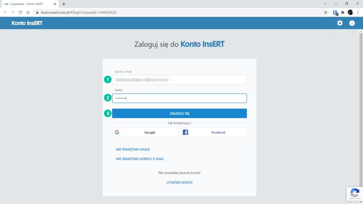This screenshot has width=363, height=204.
Task: Reload the page
Action: click(x=20, y=12)
